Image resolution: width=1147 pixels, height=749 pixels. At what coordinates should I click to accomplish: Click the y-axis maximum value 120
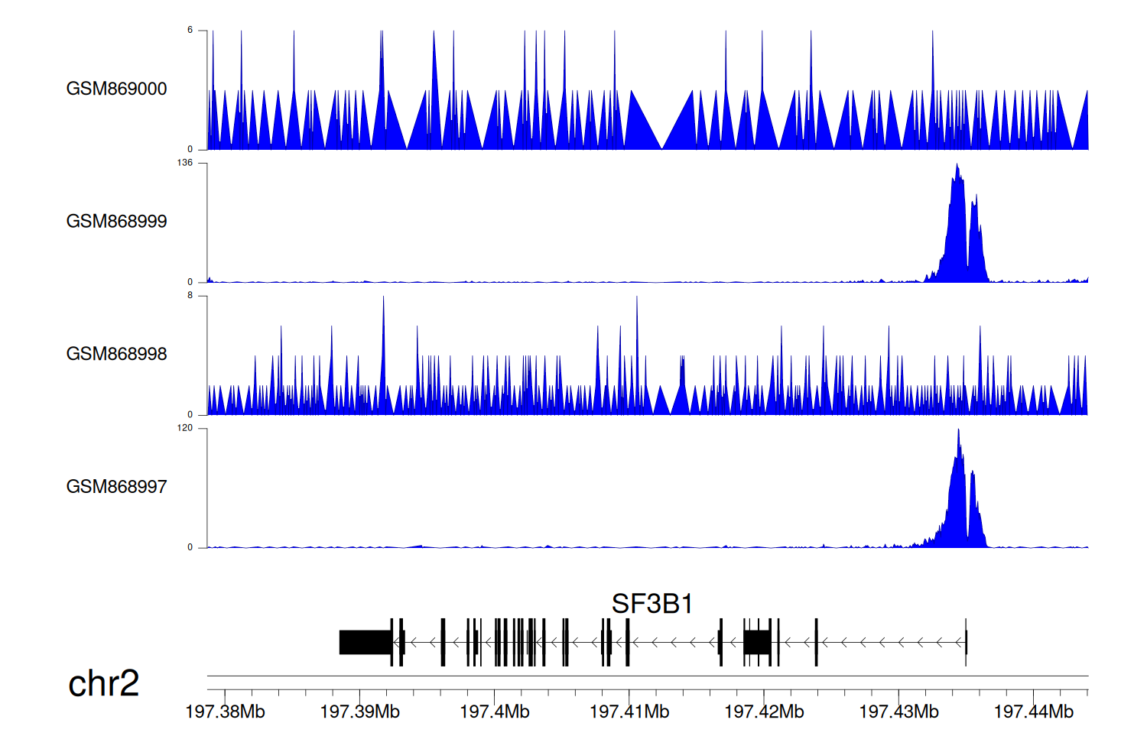(x=184, y=428)
